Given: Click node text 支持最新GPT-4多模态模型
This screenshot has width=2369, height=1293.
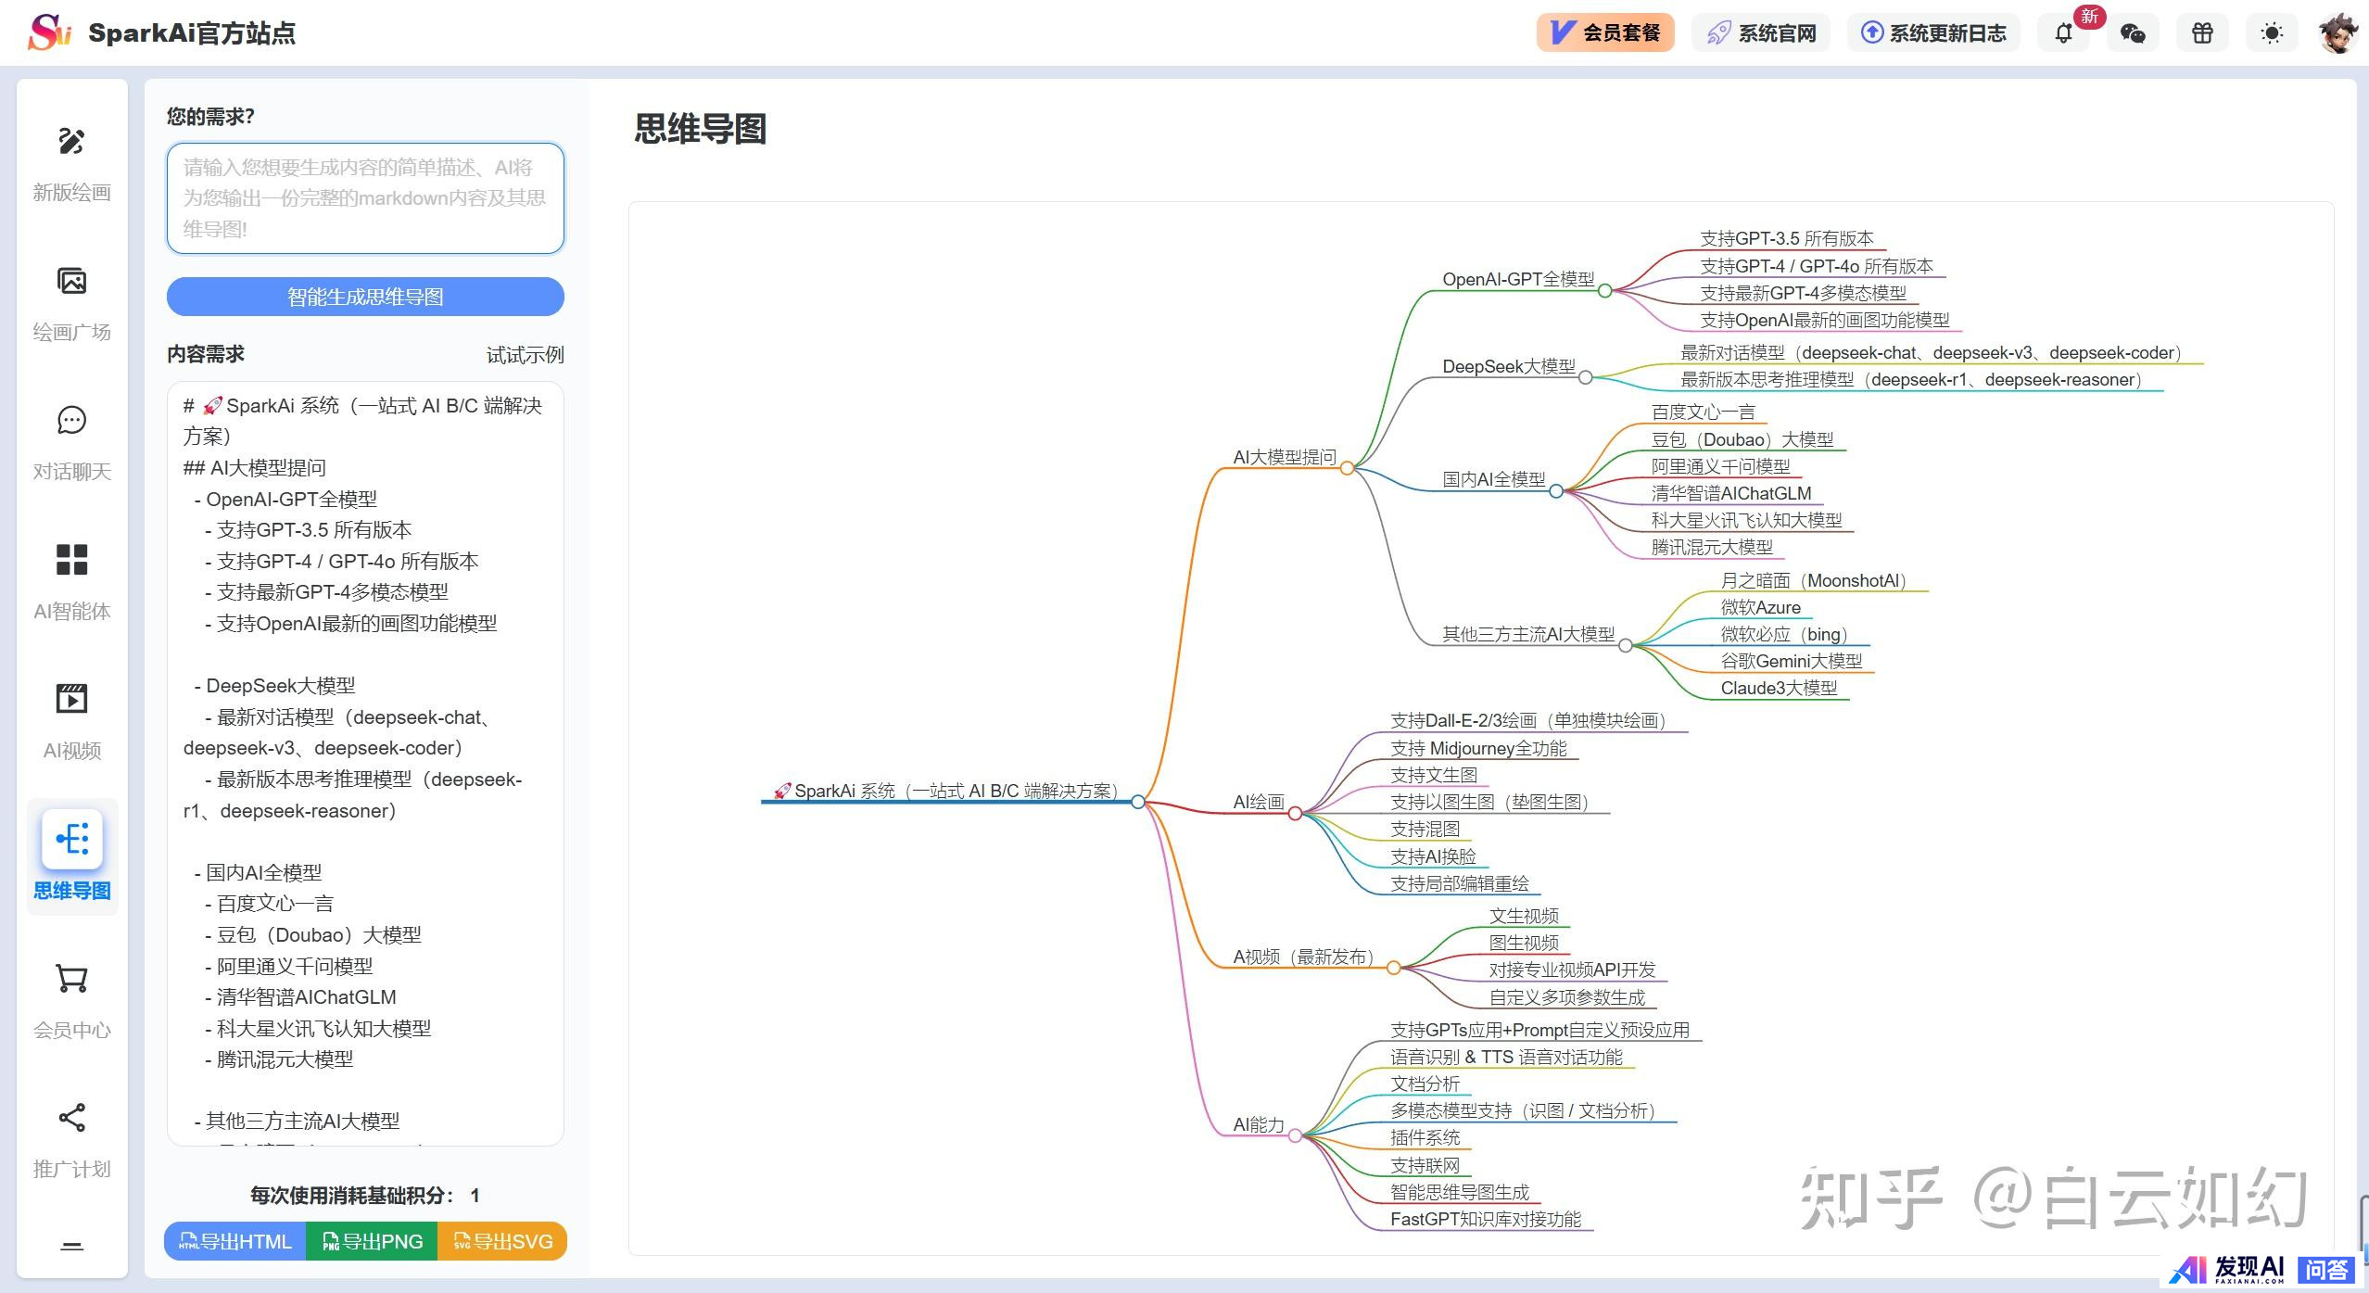Looking at the screenshot, I should tap(1803, 294).
